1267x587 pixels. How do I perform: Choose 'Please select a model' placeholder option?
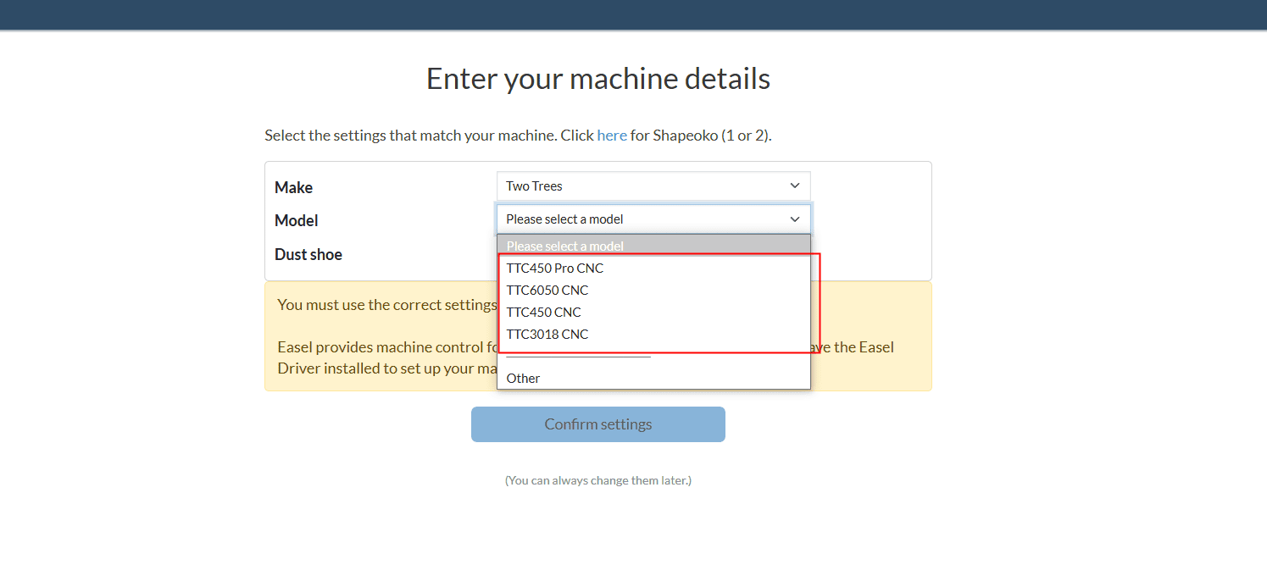(564, 245)
